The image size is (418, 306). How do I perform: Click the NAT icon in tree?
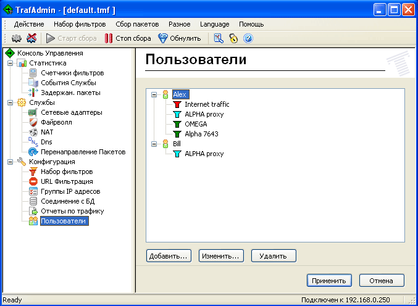pos(33,132)
